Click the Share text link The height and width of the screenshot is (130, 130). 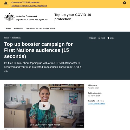[x=112, y=38]
